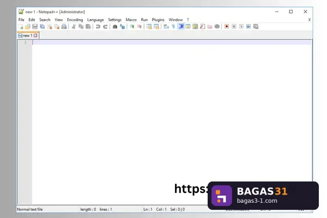The width and height of the screenshot is (327, 218).
Task: Click inside the empty editor text area
Action: point(172,123)
